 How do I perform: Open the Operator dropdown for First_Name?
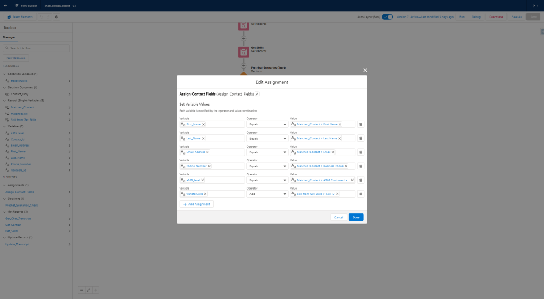tap(267, 124)
